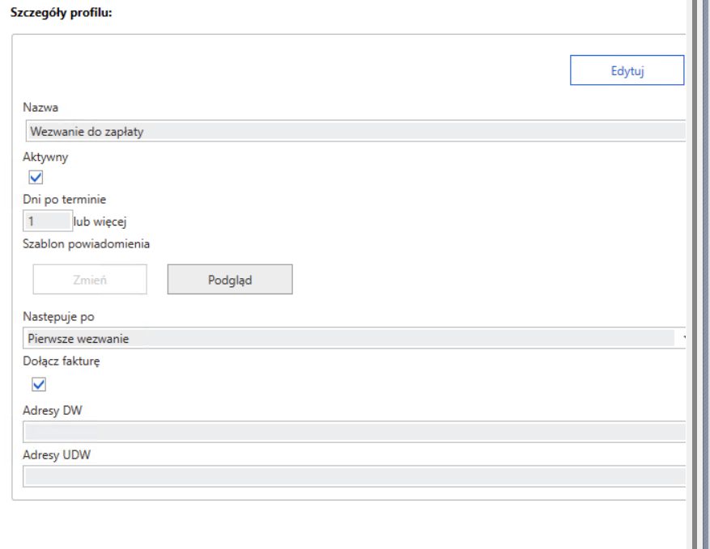Viewport: 710px width, 549px height.
Task: Click the Następuje po dropdown arrow
Action: point(682,339)
